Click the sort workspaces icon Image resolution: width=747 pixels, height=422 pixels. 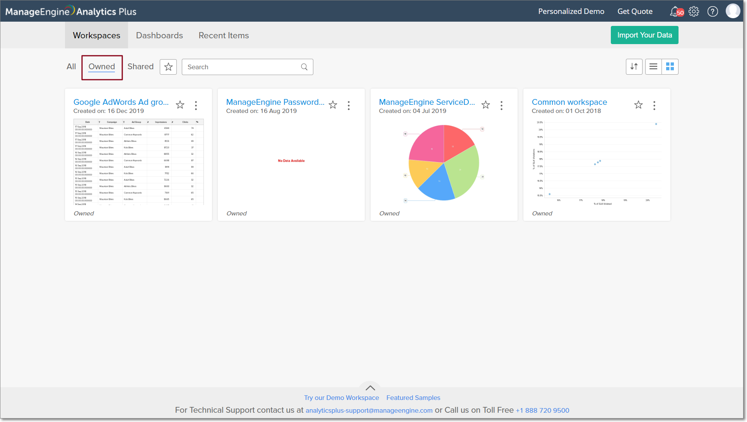coord(634,67)
